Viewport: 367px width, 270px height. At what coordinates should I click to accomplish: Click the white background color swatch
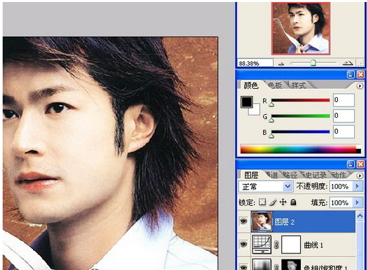click(x=256, y=110)
